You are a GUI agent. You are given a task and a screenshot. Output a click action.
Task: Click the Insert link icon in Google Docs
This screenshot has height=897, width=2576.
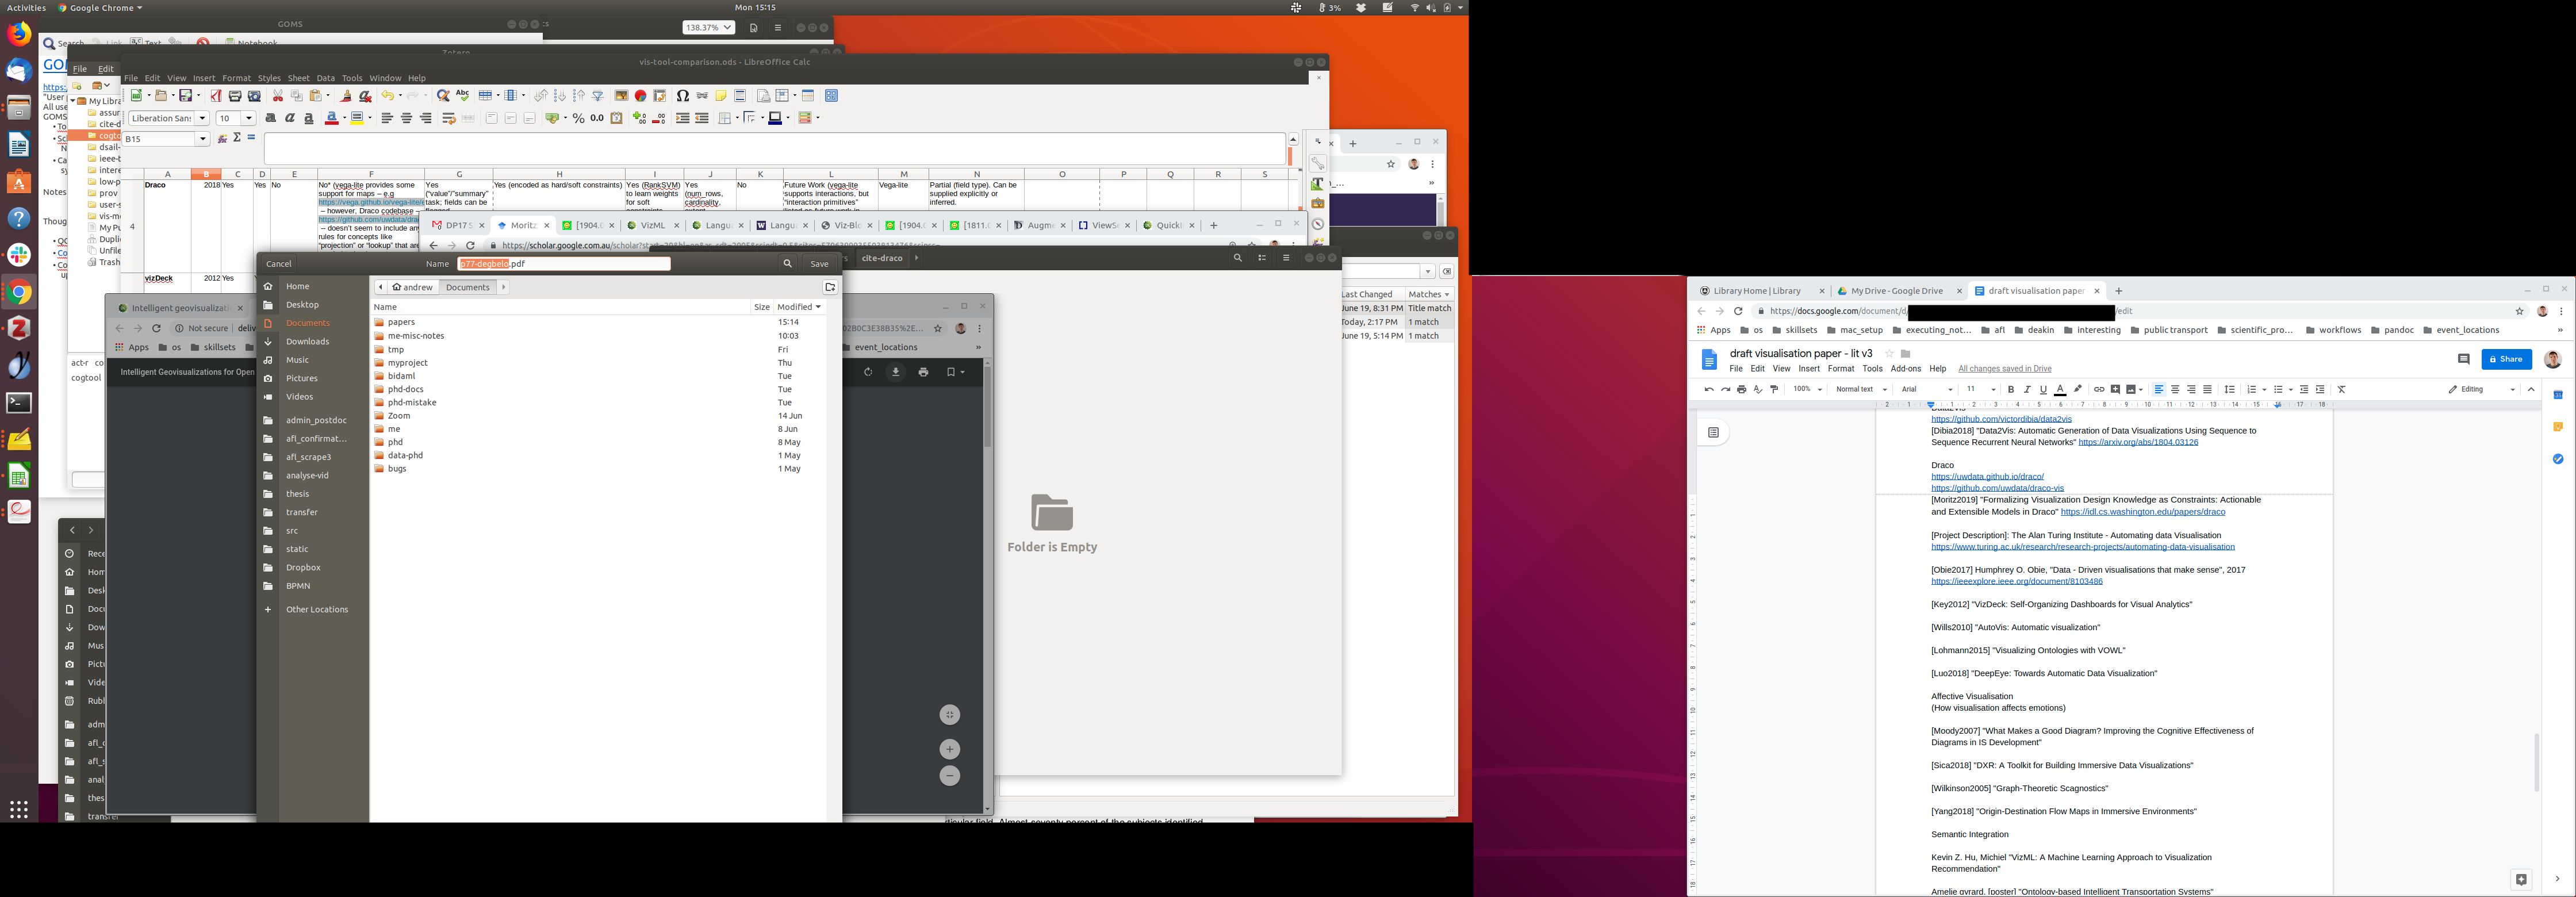2099,390
